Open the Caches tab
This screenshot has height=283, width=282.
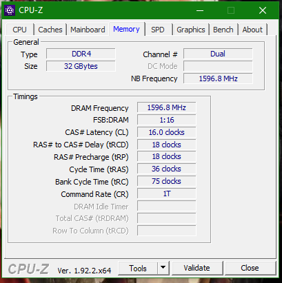click(x=50, y=30)
